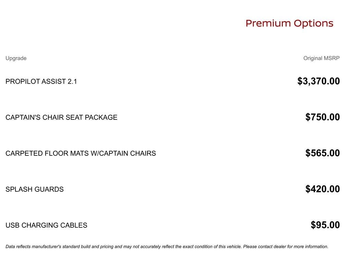Viewport: 351px width, 263px height.
Task: Click the Original MSRP column header
Action: (x=321, y=58)
